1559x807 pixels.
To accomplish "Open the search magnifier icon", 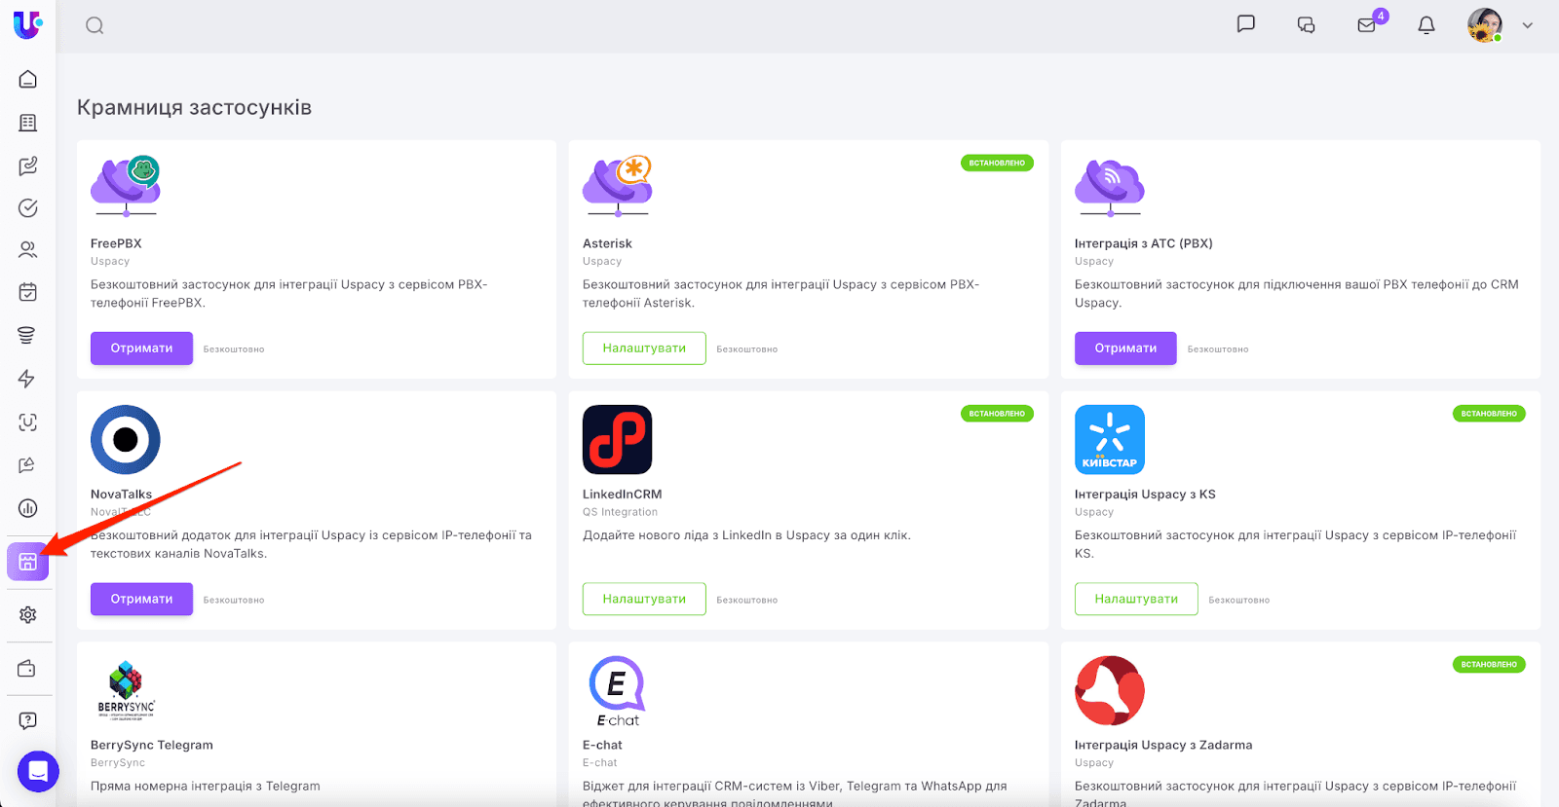I will pos(95,26).
